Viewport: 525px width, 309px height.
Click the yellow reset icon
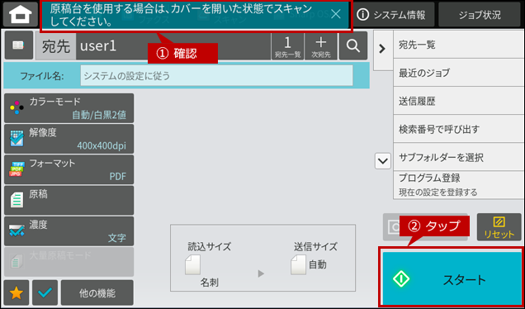(499, 221)
